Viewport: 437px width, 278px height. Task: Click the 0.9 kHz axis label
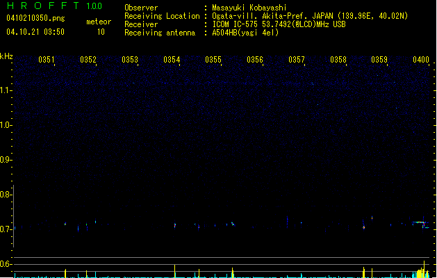6,160
